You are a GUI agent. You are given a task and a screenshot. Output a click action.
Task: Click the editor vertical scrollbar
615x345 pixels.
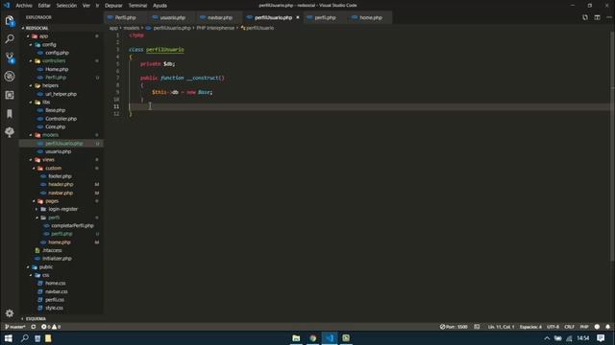tap(612, 147)
